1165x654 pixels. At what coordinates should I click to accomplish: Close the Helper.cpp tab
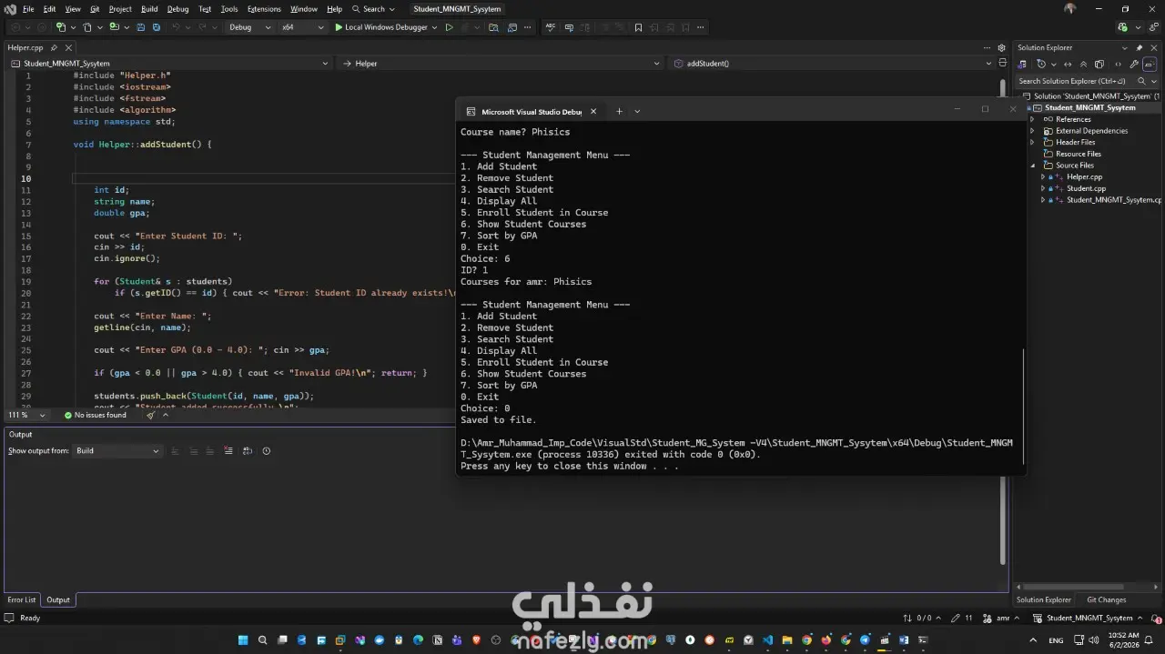[68, 47]
